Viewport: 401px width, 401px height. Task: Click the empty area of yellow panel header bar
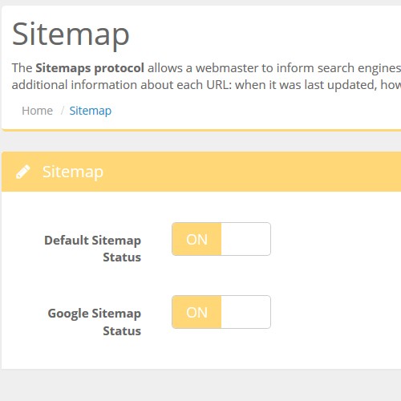click(x=251, y=172)
